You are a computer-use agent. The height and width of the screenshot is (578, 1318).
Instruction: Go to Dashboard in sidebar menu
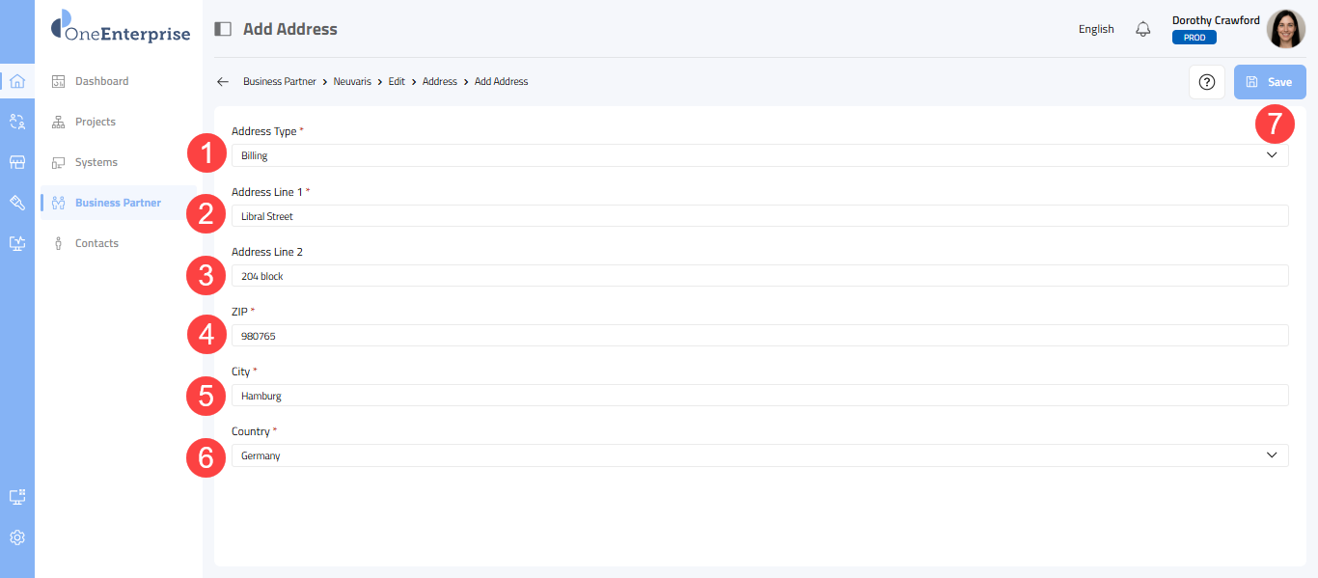[x=101, y=81]
